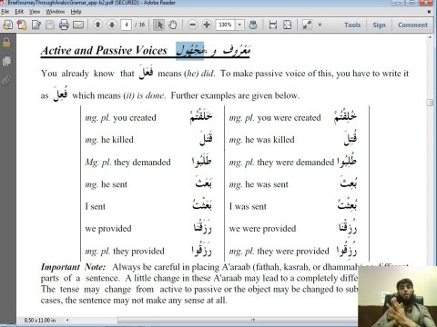Click the page number field showing 4

[x=127, y=25]
